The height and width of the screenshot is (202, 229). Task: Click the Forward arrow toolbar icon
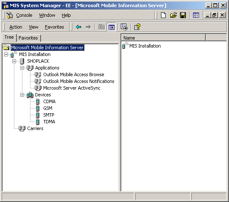point(88,27)
